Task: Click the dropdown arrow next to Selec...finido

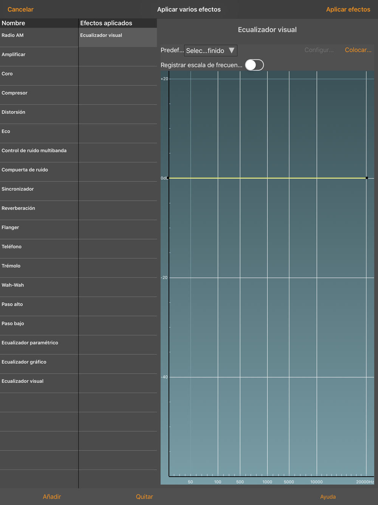Action: pos(232,50)
